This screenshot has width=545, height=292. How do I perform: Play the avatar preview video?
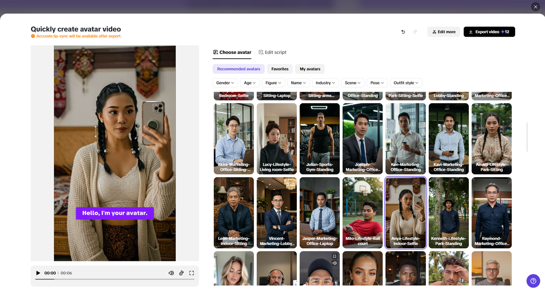[38, 273]
